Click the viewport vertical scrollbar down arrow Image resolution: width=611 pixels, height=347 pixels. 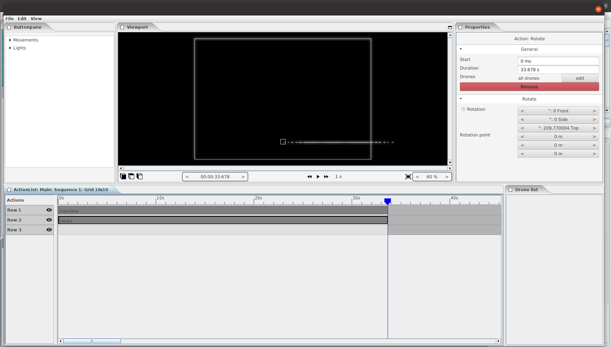point(450,162)
